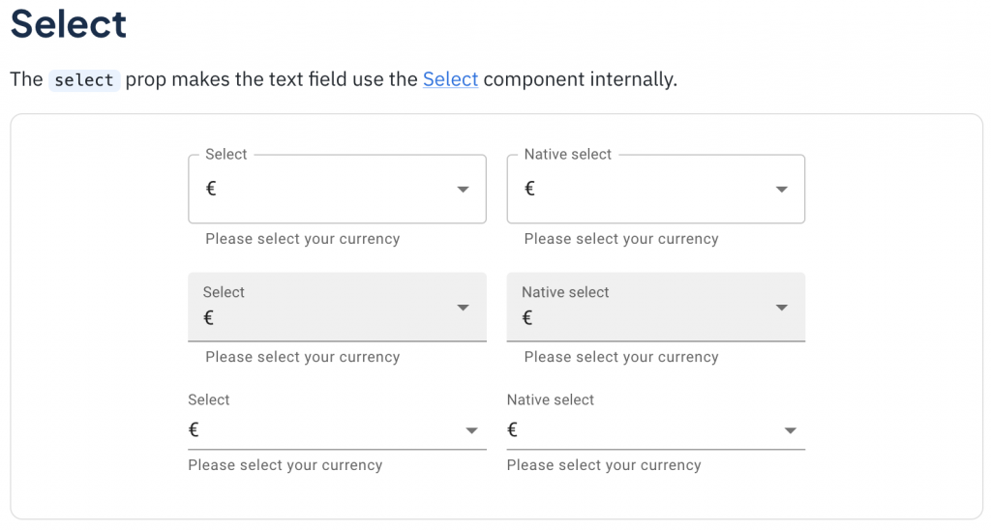Click the 'Native select' label above the standard underlined field
Image resolution: width=991 pixels, height=531 pixels.
coord(550,399)
